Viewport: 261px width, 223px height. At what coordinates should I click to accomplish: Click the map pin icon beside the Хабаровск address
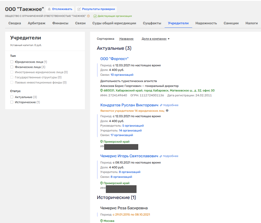point(101,90)
